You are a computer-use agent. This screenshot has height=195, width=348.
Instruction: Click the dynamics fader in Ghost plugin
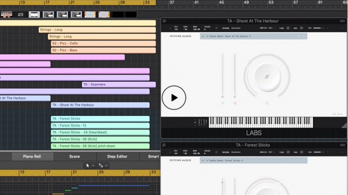[x=234, y=76]
